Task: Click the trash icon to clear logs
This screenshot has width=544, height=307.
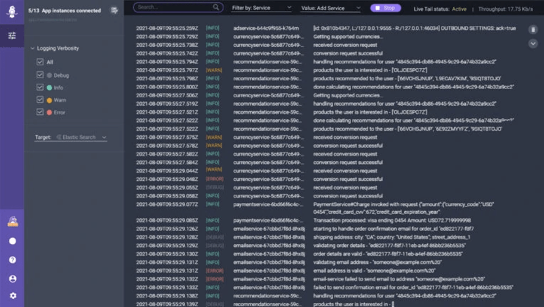Action: pyautogui.click(x=533, y=29)
